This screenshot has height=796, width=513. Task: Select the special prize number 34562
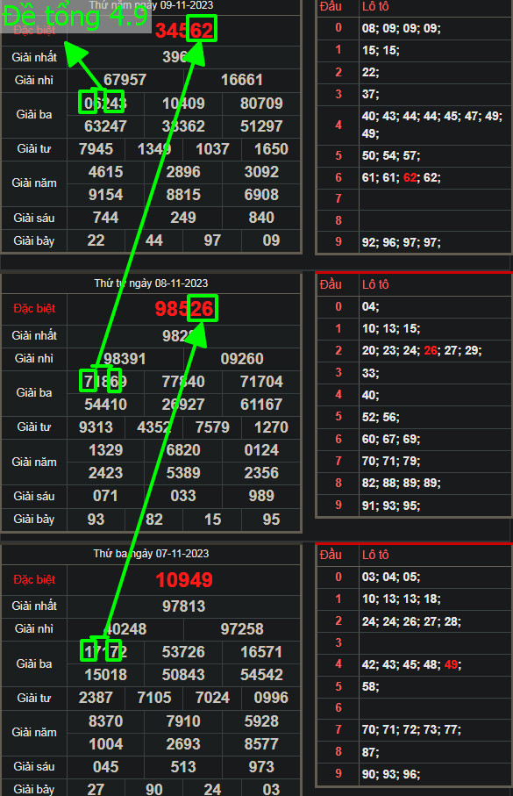184,30
